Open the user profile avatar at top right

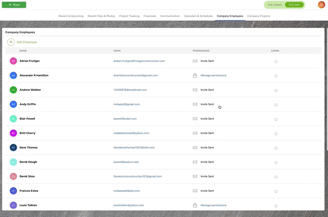click(321, 5)
